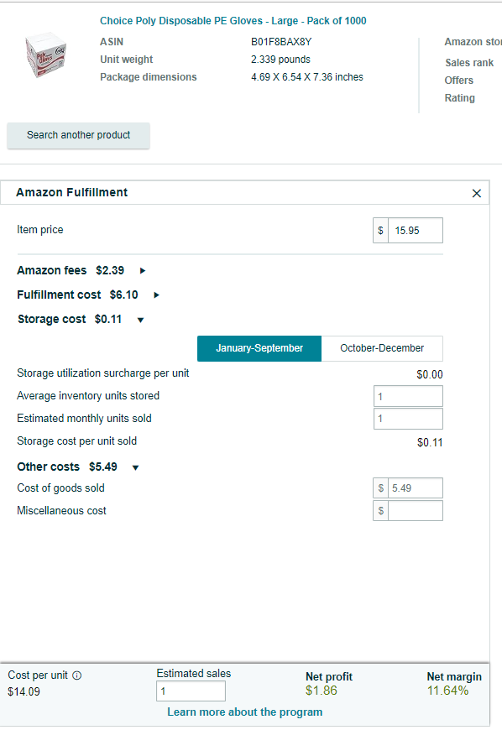Collapse the Storage cost section arrow
The image size is (502, 730).
pos(140,320)
